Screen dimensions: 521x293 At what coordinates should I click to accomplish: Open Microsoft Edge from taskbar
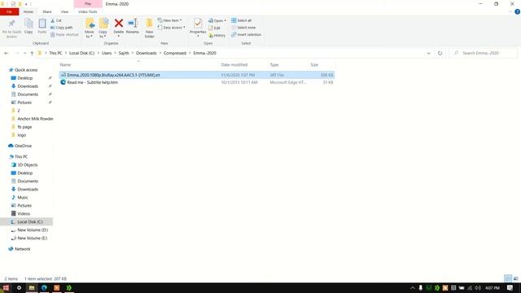(44, 287)
